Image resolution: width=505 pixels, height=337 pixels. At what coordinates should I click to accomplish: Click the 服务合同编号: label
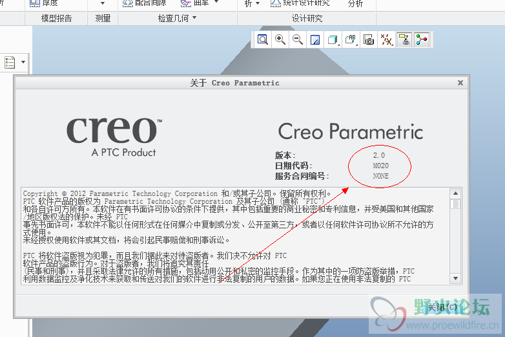pyautogui.click(x=302, y=176)
